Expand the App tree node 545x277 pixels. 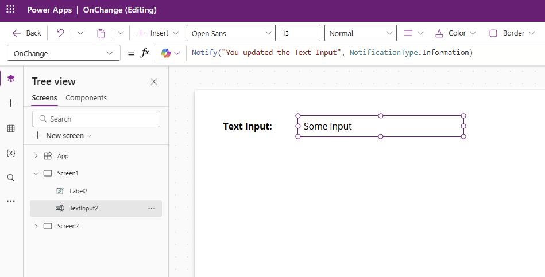(x=36, y=156)
